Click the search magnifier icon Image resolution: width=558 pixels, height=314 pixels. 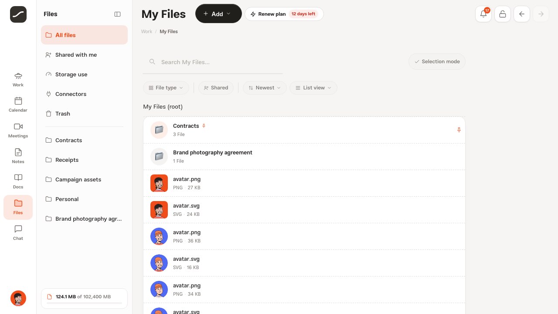tap(152, 62)
